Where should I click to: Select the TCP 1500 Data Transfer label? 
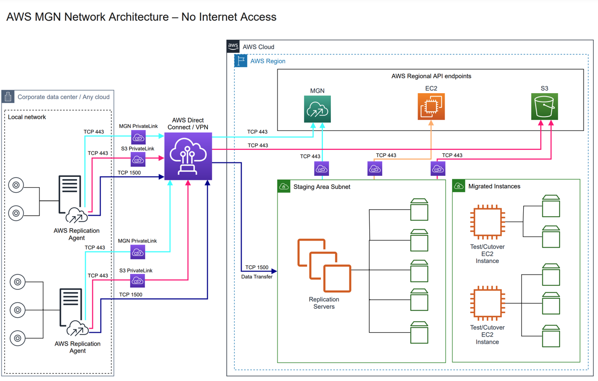tap(257, 272)
